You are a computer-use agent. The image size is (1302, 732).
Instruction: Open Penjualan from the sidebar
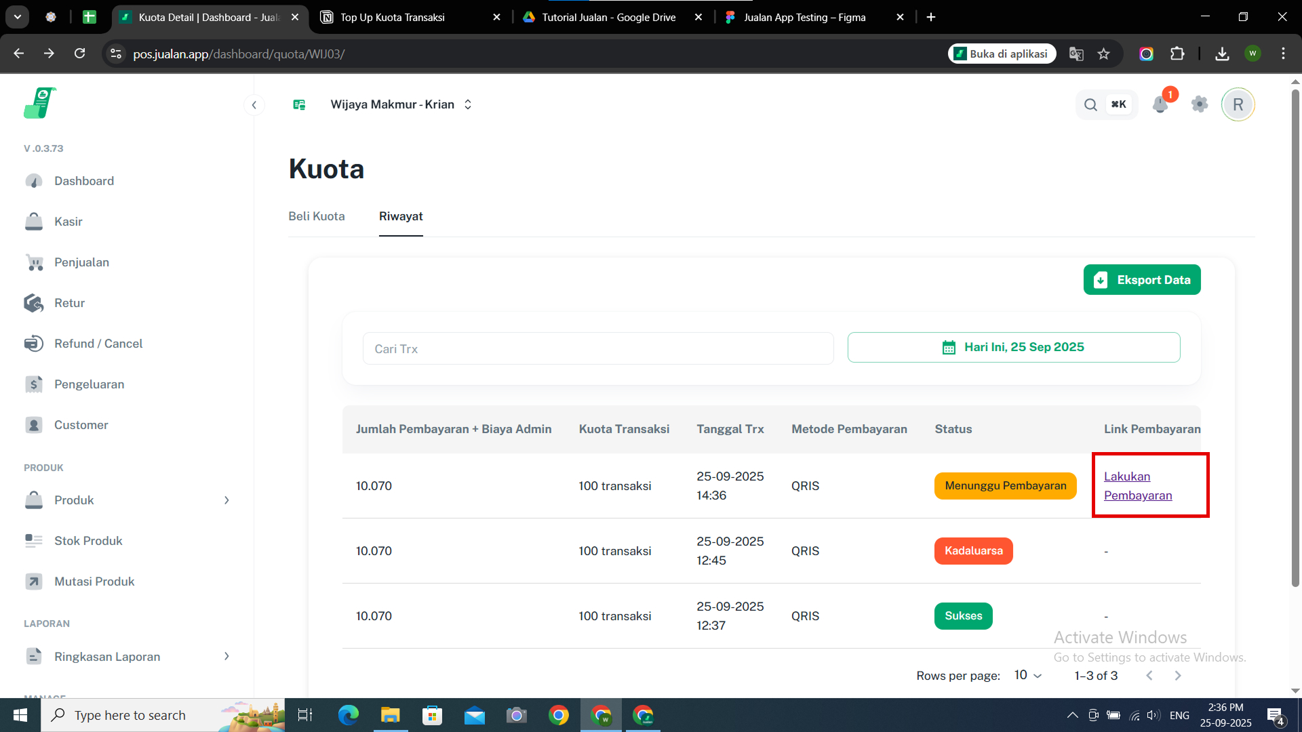81,262
